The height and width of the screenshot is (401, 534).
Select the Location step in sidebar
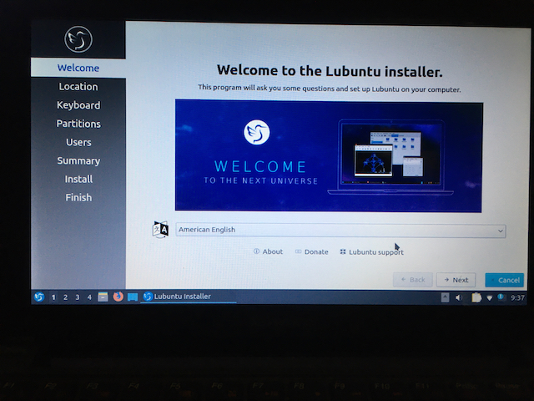pyautogui.click(x=78, y=87)
